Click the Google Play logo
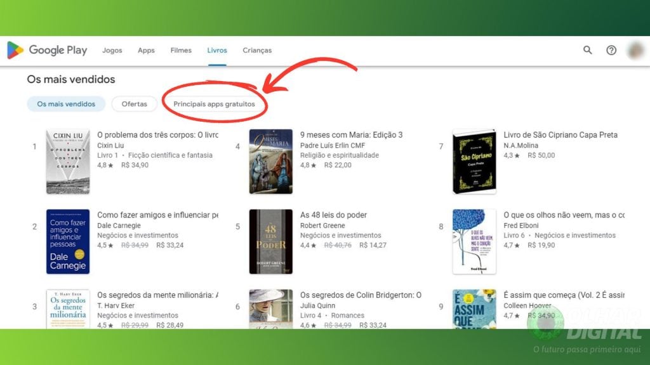Viewport: 650px width, 365px height. (47, 50)
